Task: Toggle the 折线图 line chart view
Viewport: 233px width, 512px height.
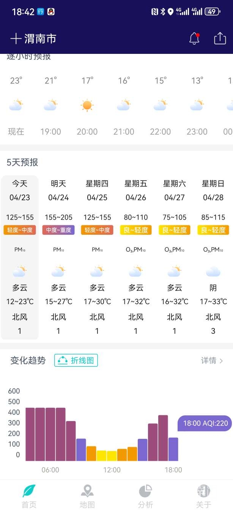Action: (x=76, y=360)
